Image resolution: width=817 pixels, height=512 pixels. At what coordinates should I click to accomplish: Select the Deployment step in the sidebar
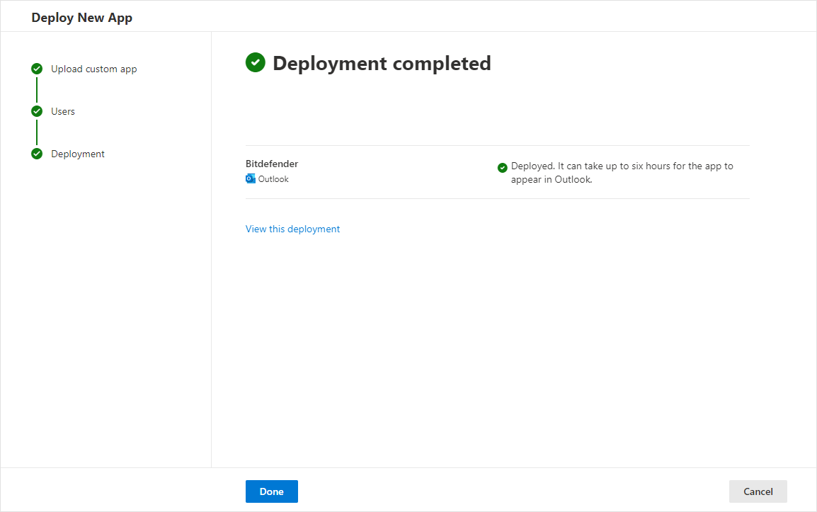point(78,154)
